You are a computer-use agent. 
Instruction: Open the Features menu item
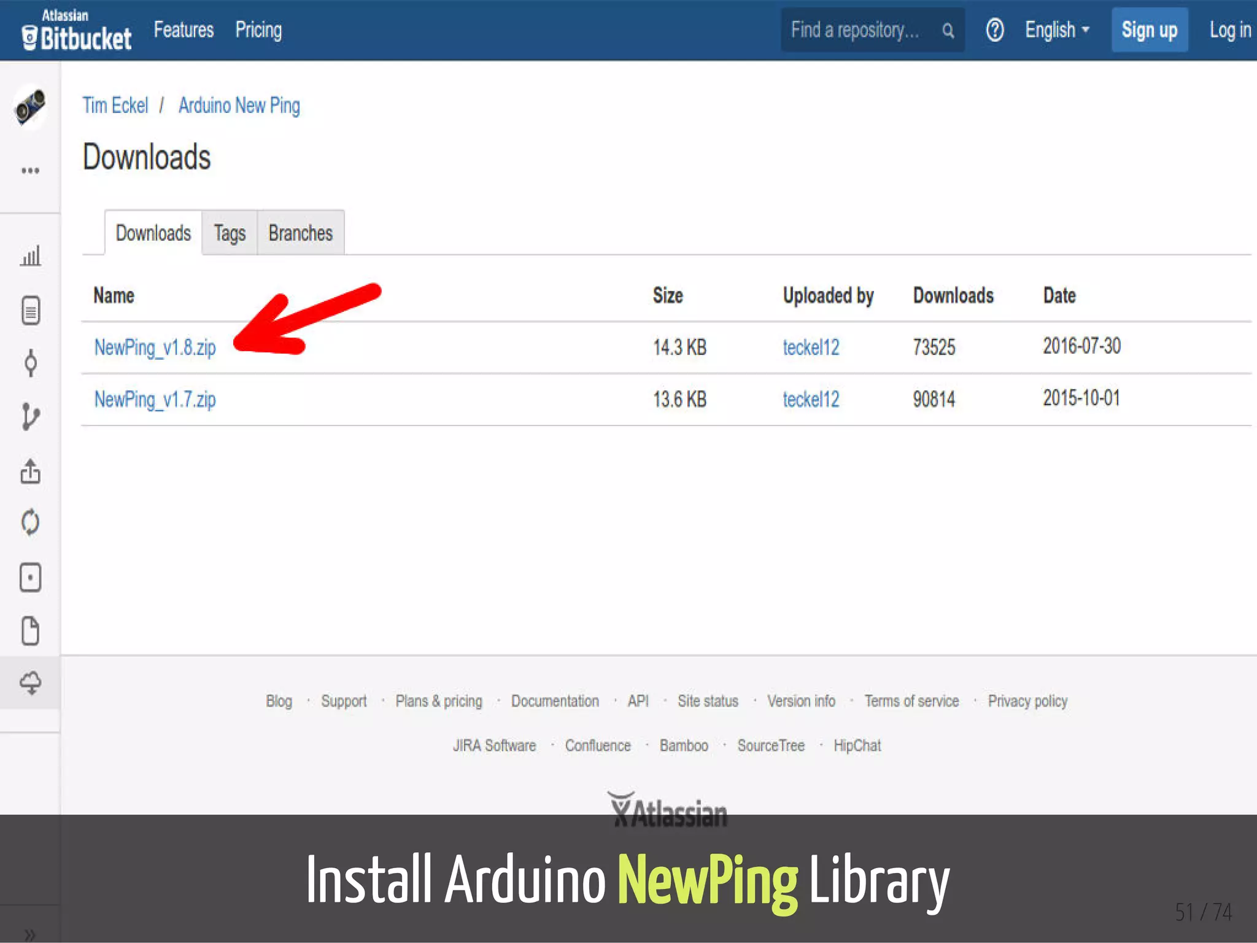[184, 30]
